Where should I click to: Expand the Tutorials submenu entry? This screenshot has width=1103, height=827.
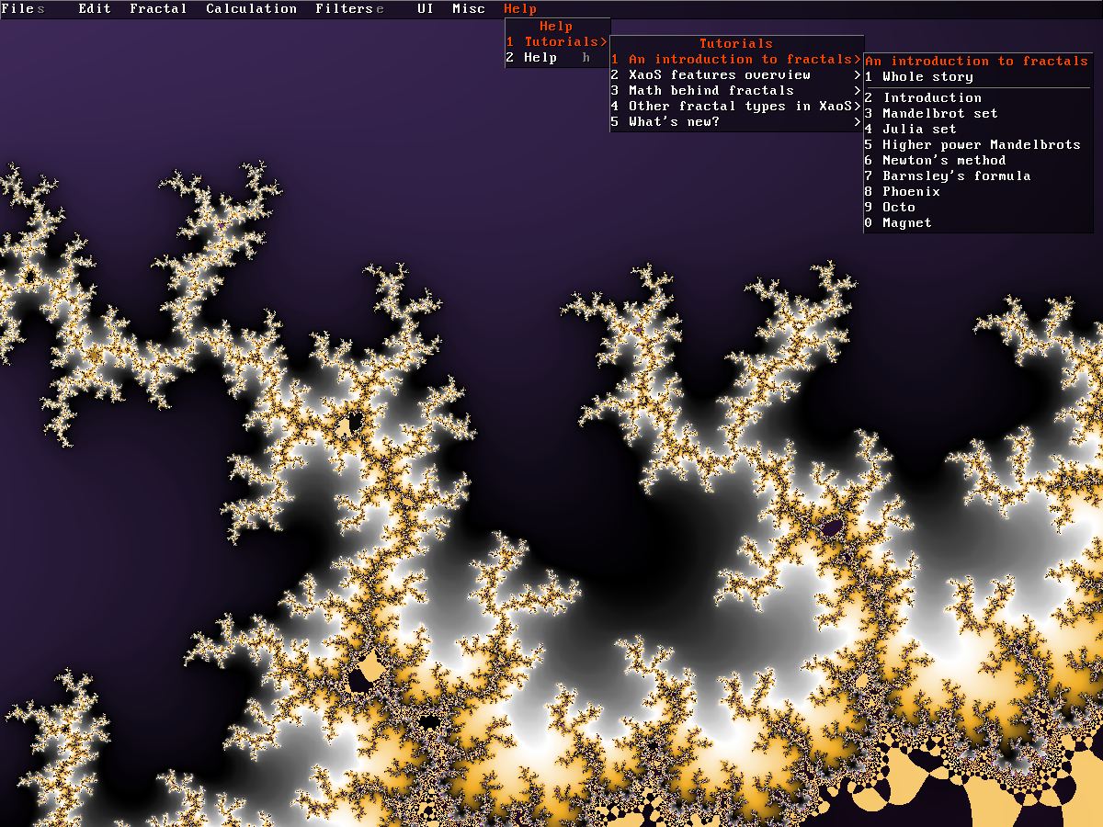pyautogui.click(x=556, y=42)
